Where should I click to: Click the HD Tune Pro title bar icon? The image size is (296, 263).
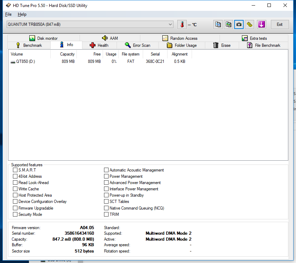(8, 5)
